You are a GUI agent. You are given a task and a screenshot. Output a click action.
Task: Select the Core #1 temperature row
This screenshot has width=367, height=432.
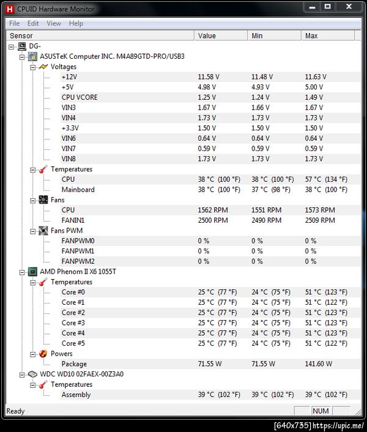[210, 302]
